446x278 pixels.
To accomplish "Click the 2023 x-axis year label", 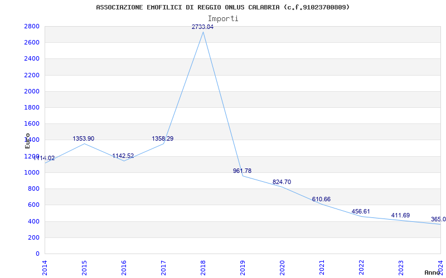I will coord(401,268).
